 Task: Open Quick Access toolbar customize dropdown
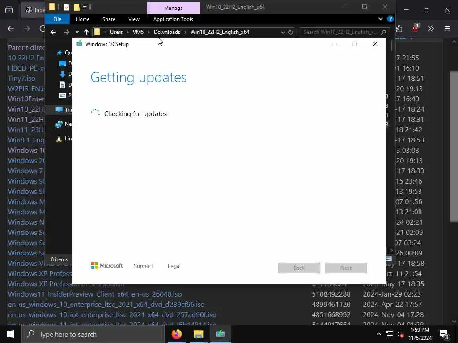click(85, 7)
